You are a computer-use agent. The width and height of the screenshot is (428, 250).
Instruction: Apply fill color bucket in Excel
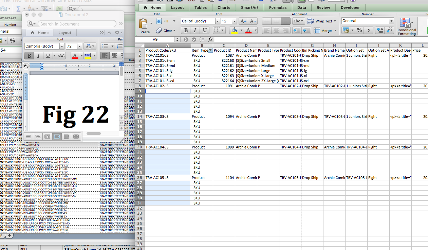pyautogui.click(x=234, y=30)
